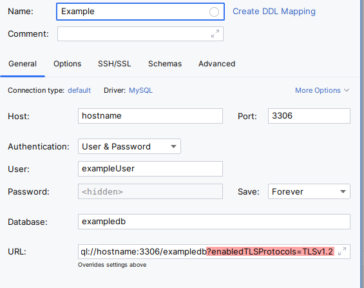Open the Schemas tab
Viewport: 364px width, 288px height.
[x=165, y=64]
